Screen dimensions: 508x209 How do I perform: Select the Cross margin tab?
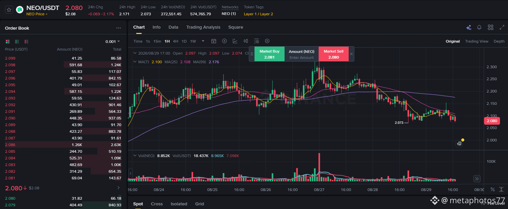coord(157,204)
